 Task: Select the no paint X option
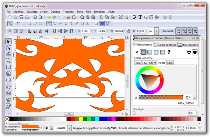(x=136, y=52)
